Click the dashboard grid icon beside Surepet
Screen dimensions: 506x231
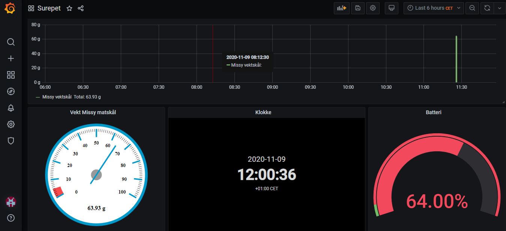pos(31,8)
